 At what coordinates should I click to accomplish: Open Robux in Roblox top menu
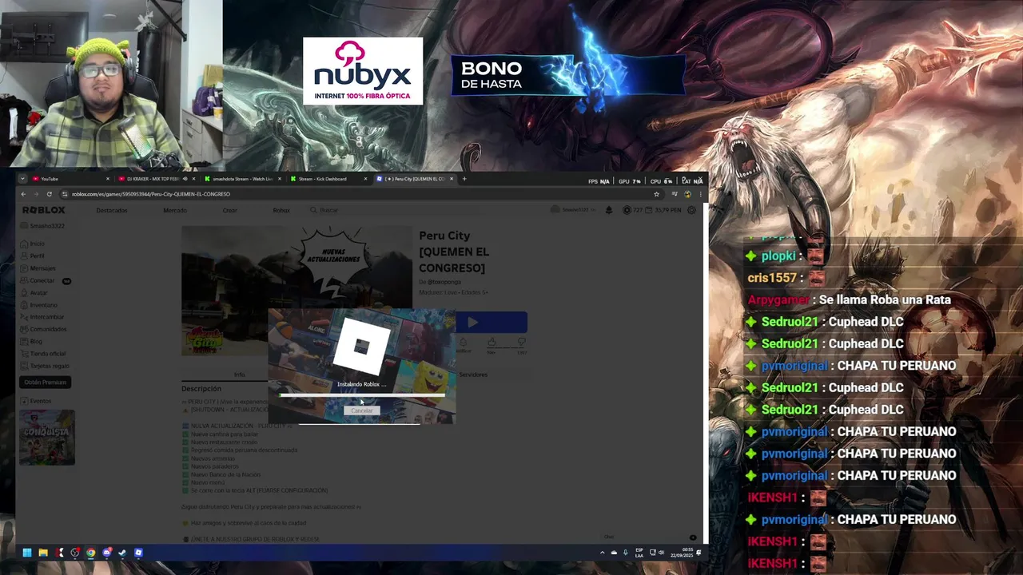tap(281, 210)
